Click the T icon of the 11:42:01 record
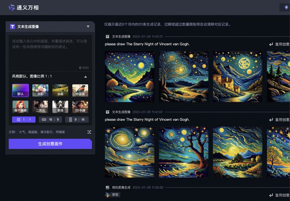 coord(107,36)
